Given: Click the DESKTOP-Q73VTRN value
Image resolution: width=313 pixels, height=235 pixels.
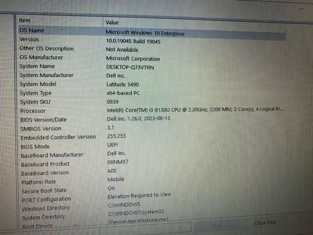Looking at the screenshot, I should click(x=130, y=68).
